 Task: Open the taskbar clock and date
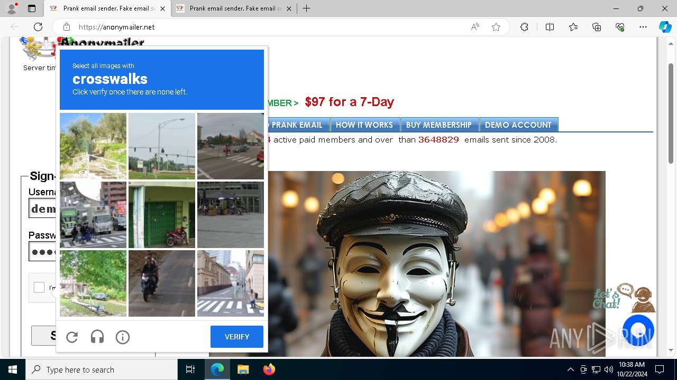pyautogui.click(x=632, y=369)
